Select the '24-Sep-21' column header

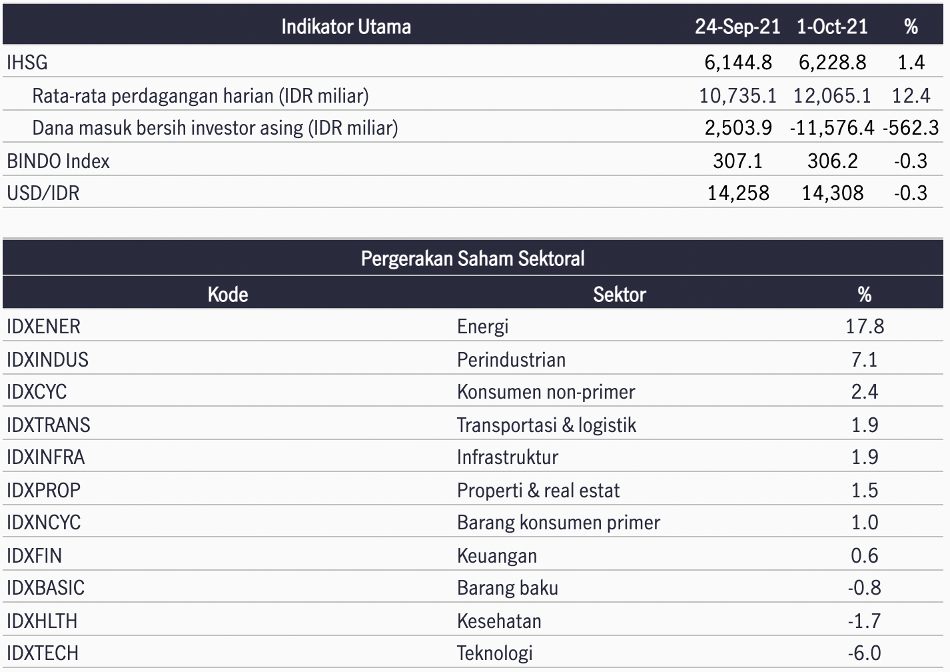[x=737, y=27]
